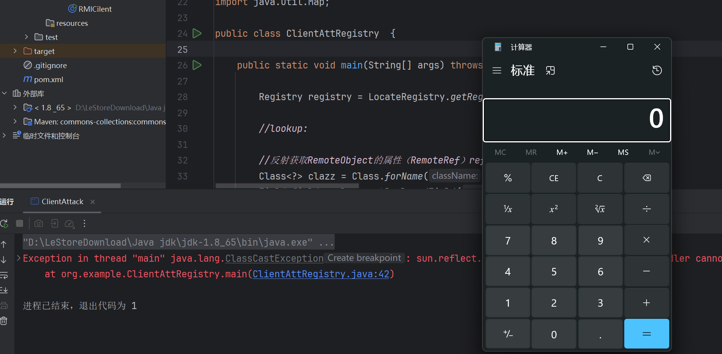
Task: Open the calculator hamburger navigation menu
Action: point(497,70)
